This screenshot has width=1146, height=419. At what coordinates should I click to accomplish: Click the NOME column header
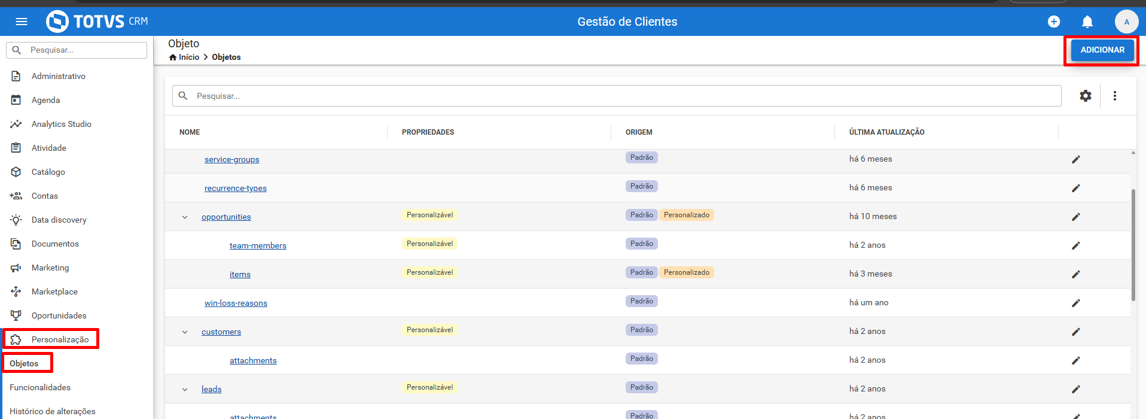pos(190,132)
